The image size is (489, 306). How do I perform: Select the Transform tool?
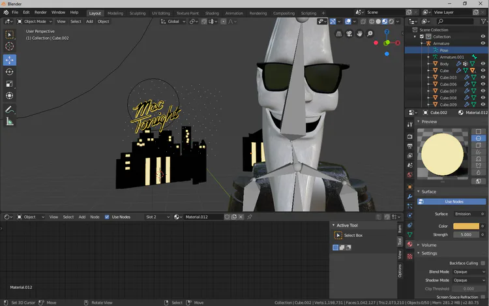pyautogui.click(x=10, y=95)
